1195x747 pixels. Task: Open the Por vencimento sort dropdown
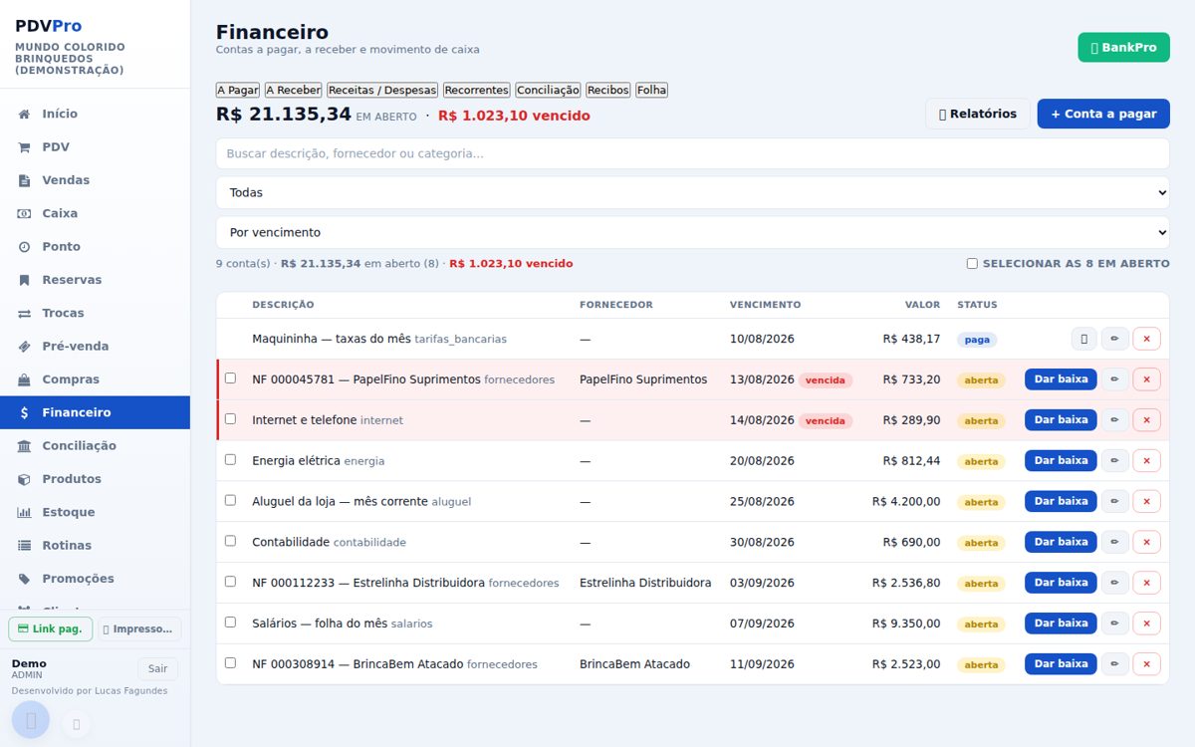click(692, 232)
